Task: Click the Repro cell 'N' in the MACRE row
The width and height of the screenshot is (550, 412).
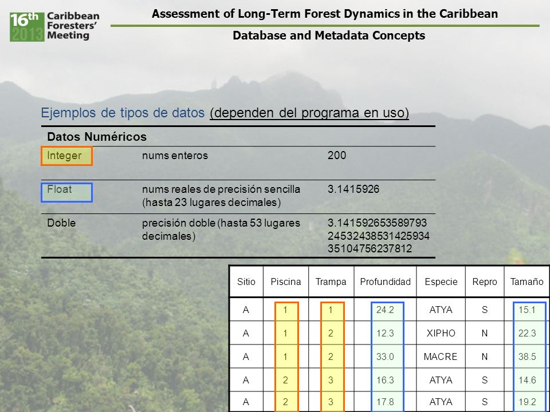Action: pos(485,356)
